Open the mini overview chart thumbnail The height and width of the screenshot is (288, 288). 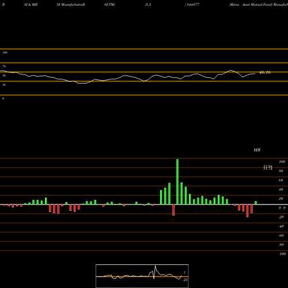(x=142, y=276)
